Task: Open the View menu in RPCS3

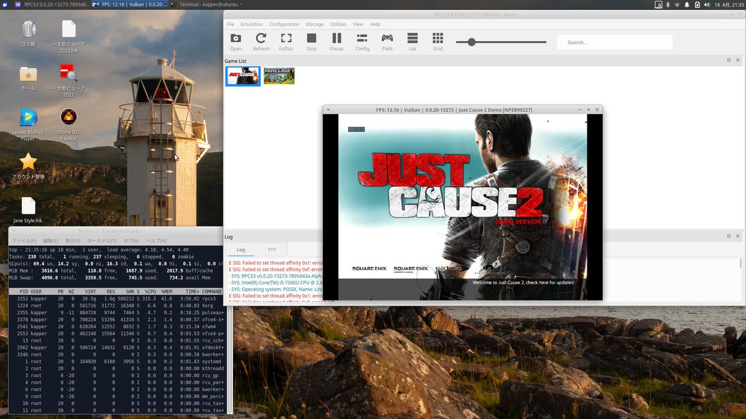Action: 358,24
